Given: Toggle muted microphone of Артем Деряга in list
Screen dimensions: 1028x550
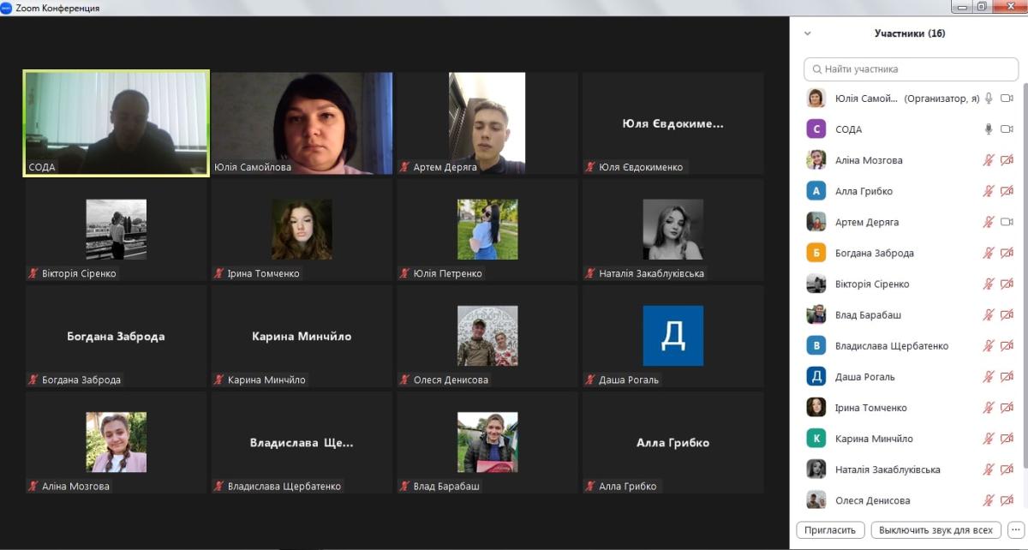Looking at the screenshot, I should tap(989, 222).
